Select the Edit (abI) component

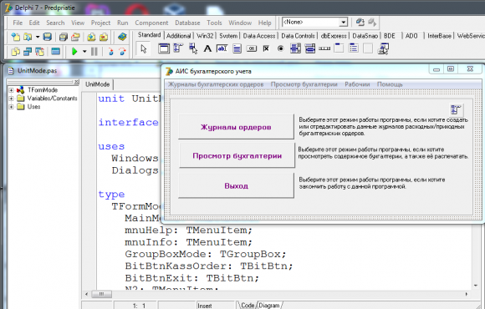(222, 48)
